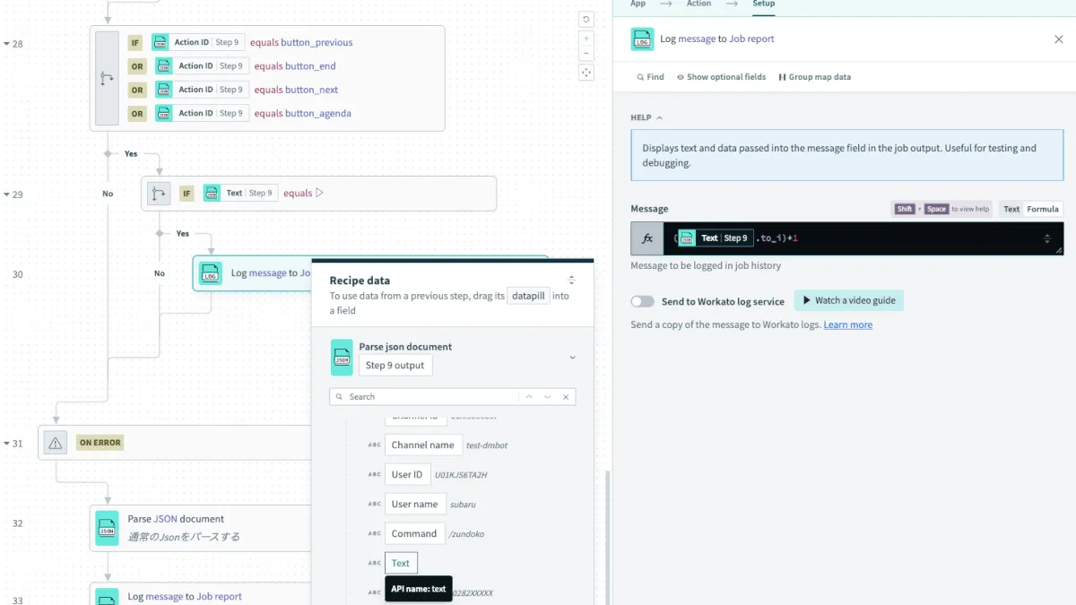Image resolution: width=1076 pixels, height=605 pixels.
Task: Click sample value test-dmbot
Action: pyautogui.click(x=487, y=445)
